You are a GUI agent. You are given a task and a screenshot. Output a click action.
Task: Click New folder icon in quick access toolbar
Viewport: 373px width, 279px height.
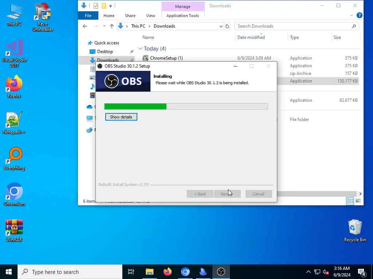[104, 6]
